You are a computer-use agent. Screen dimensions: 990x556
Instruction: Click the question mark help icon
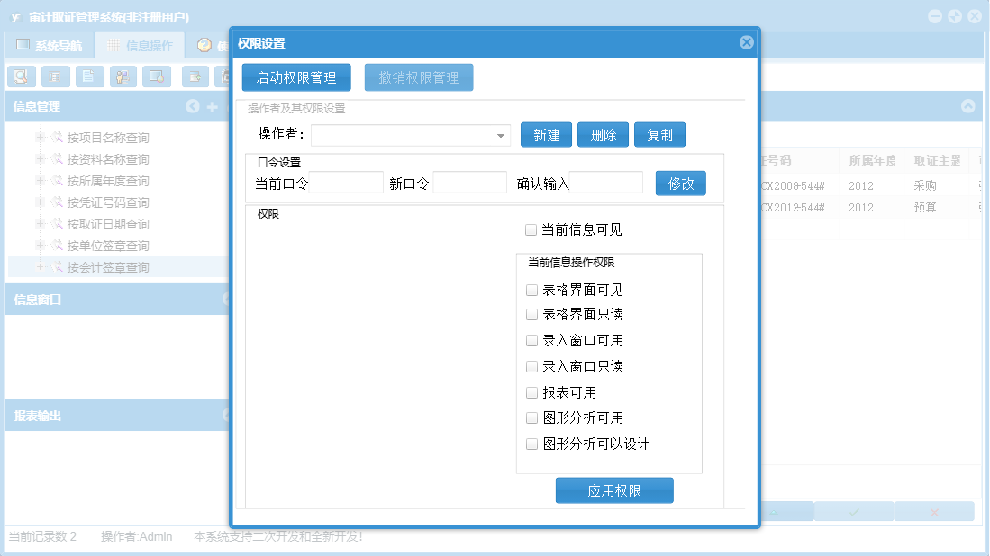pyautogui.click(x=204, y=45)
